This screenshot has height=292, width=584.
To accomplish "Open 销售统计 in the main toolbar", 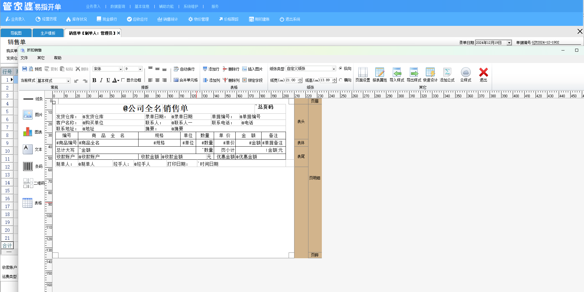I will pyautogui.click(x=168, y=19).
